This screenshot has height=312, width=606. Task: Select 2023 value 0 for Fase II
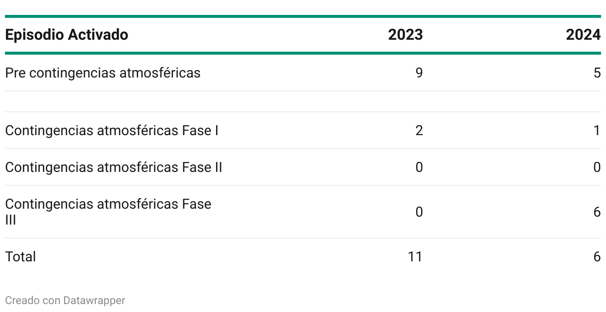click(x=419, y=167)
